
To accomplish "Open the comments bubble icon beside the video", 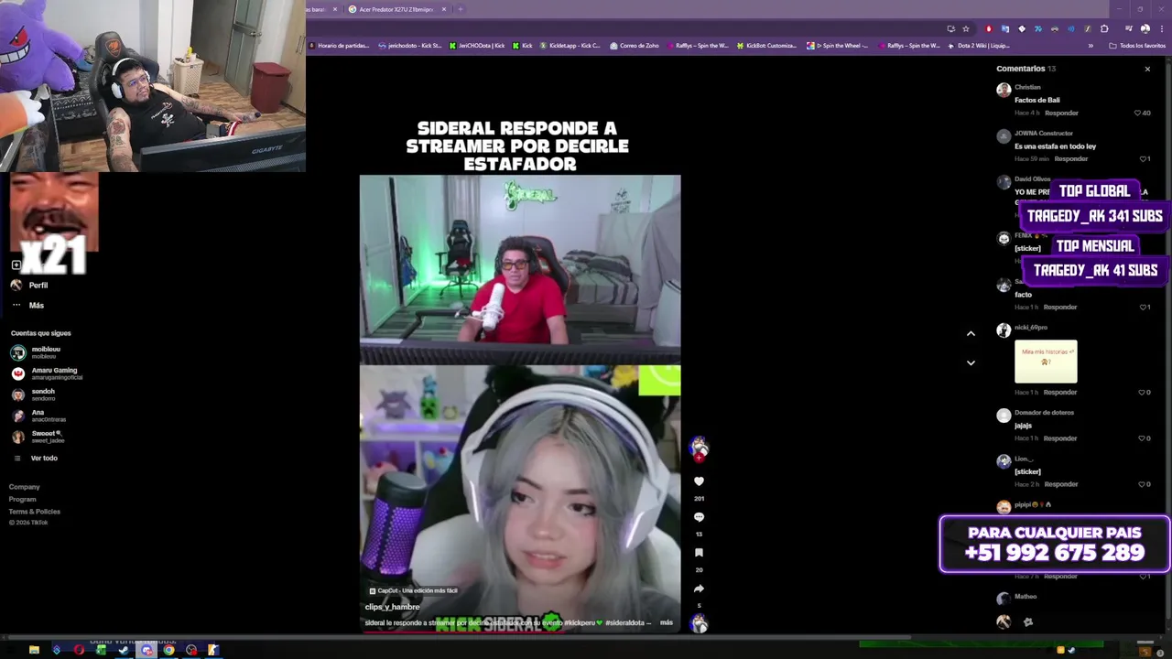I will [699, 517].
